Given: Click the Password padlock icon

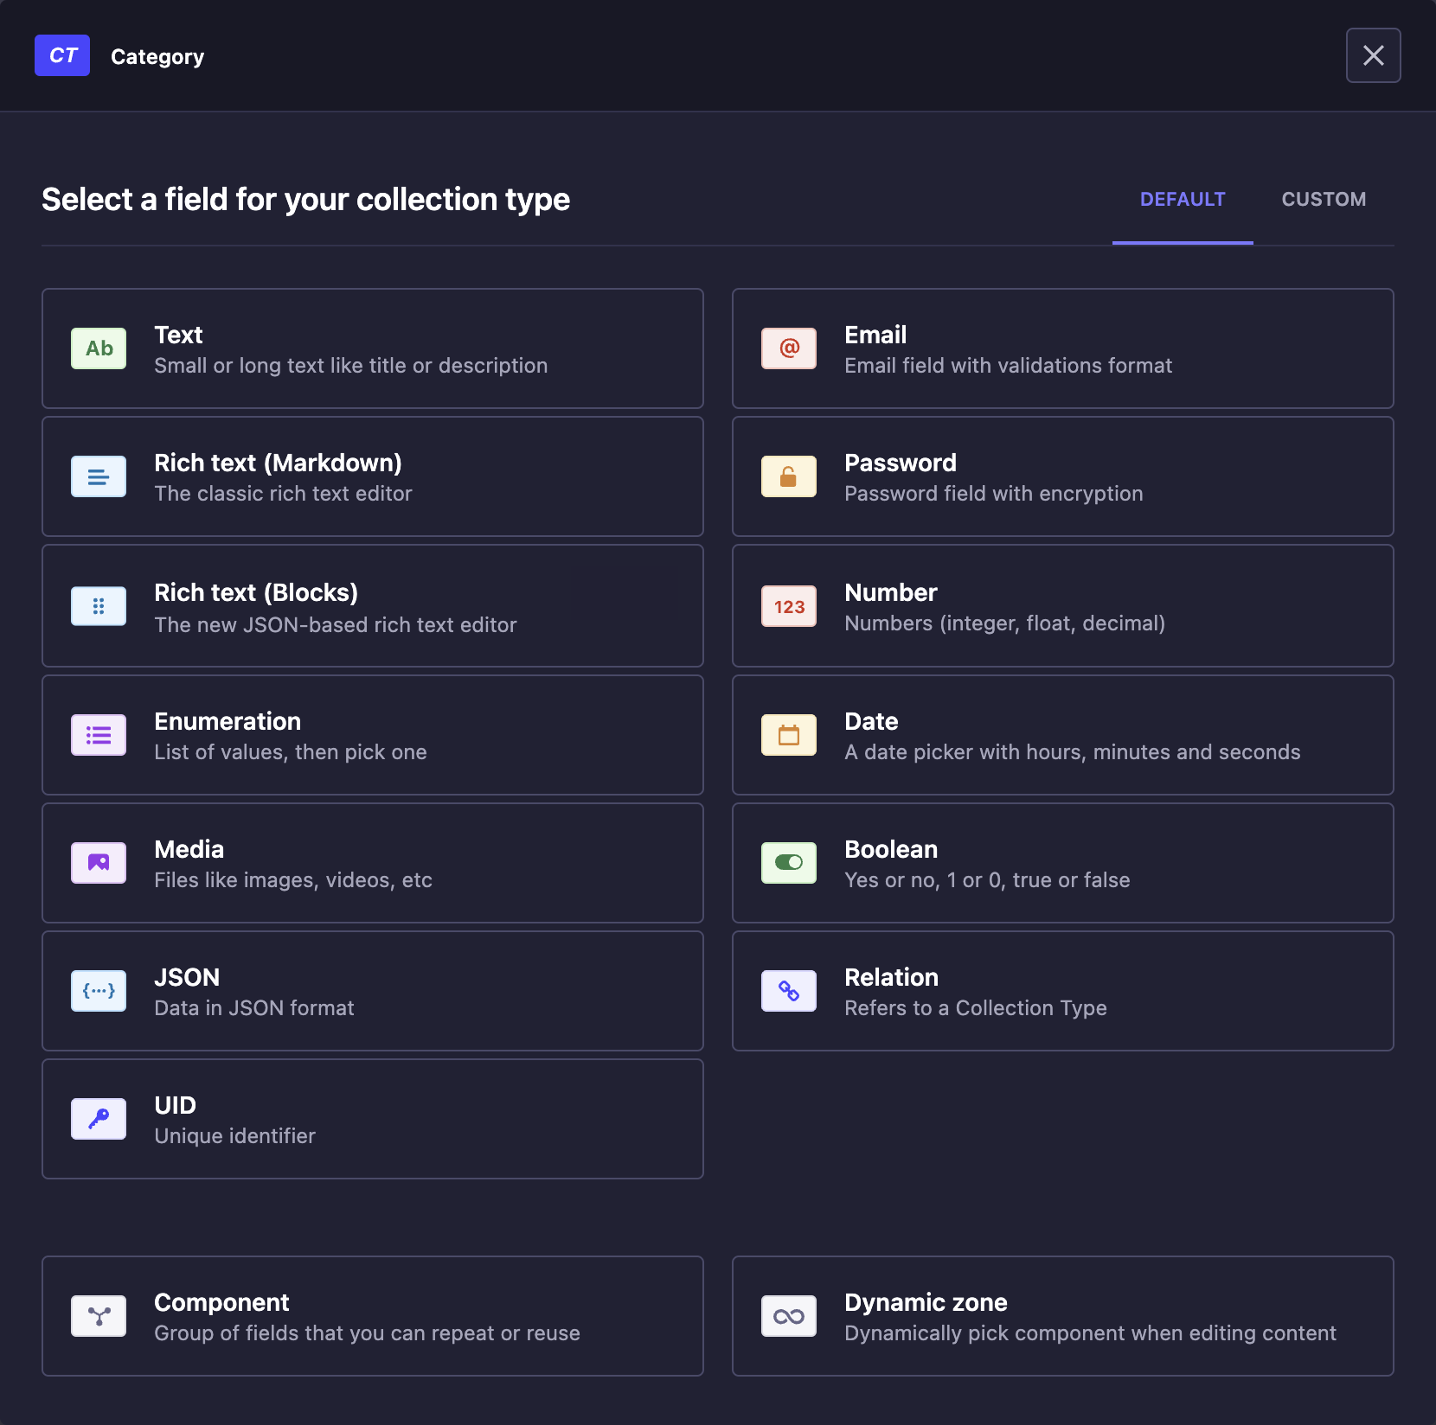Looking at the screenshot, I should (x=789, y=476).
